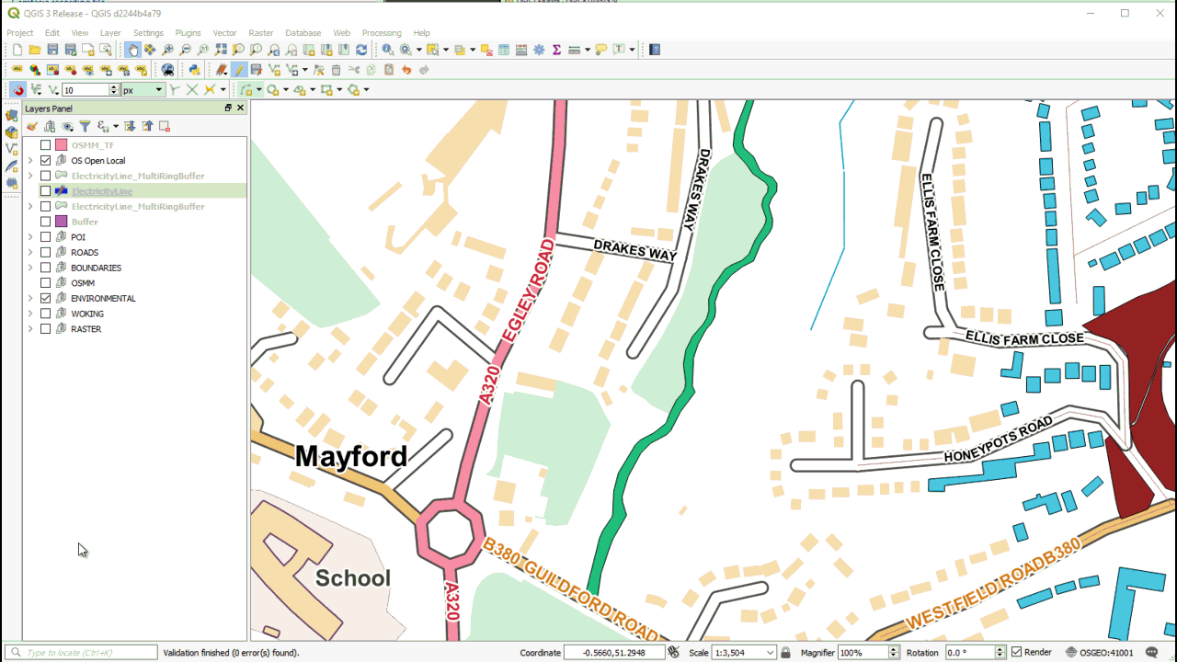Click the Rotation value spin box
1177x662 pixels.
[975, 653]
